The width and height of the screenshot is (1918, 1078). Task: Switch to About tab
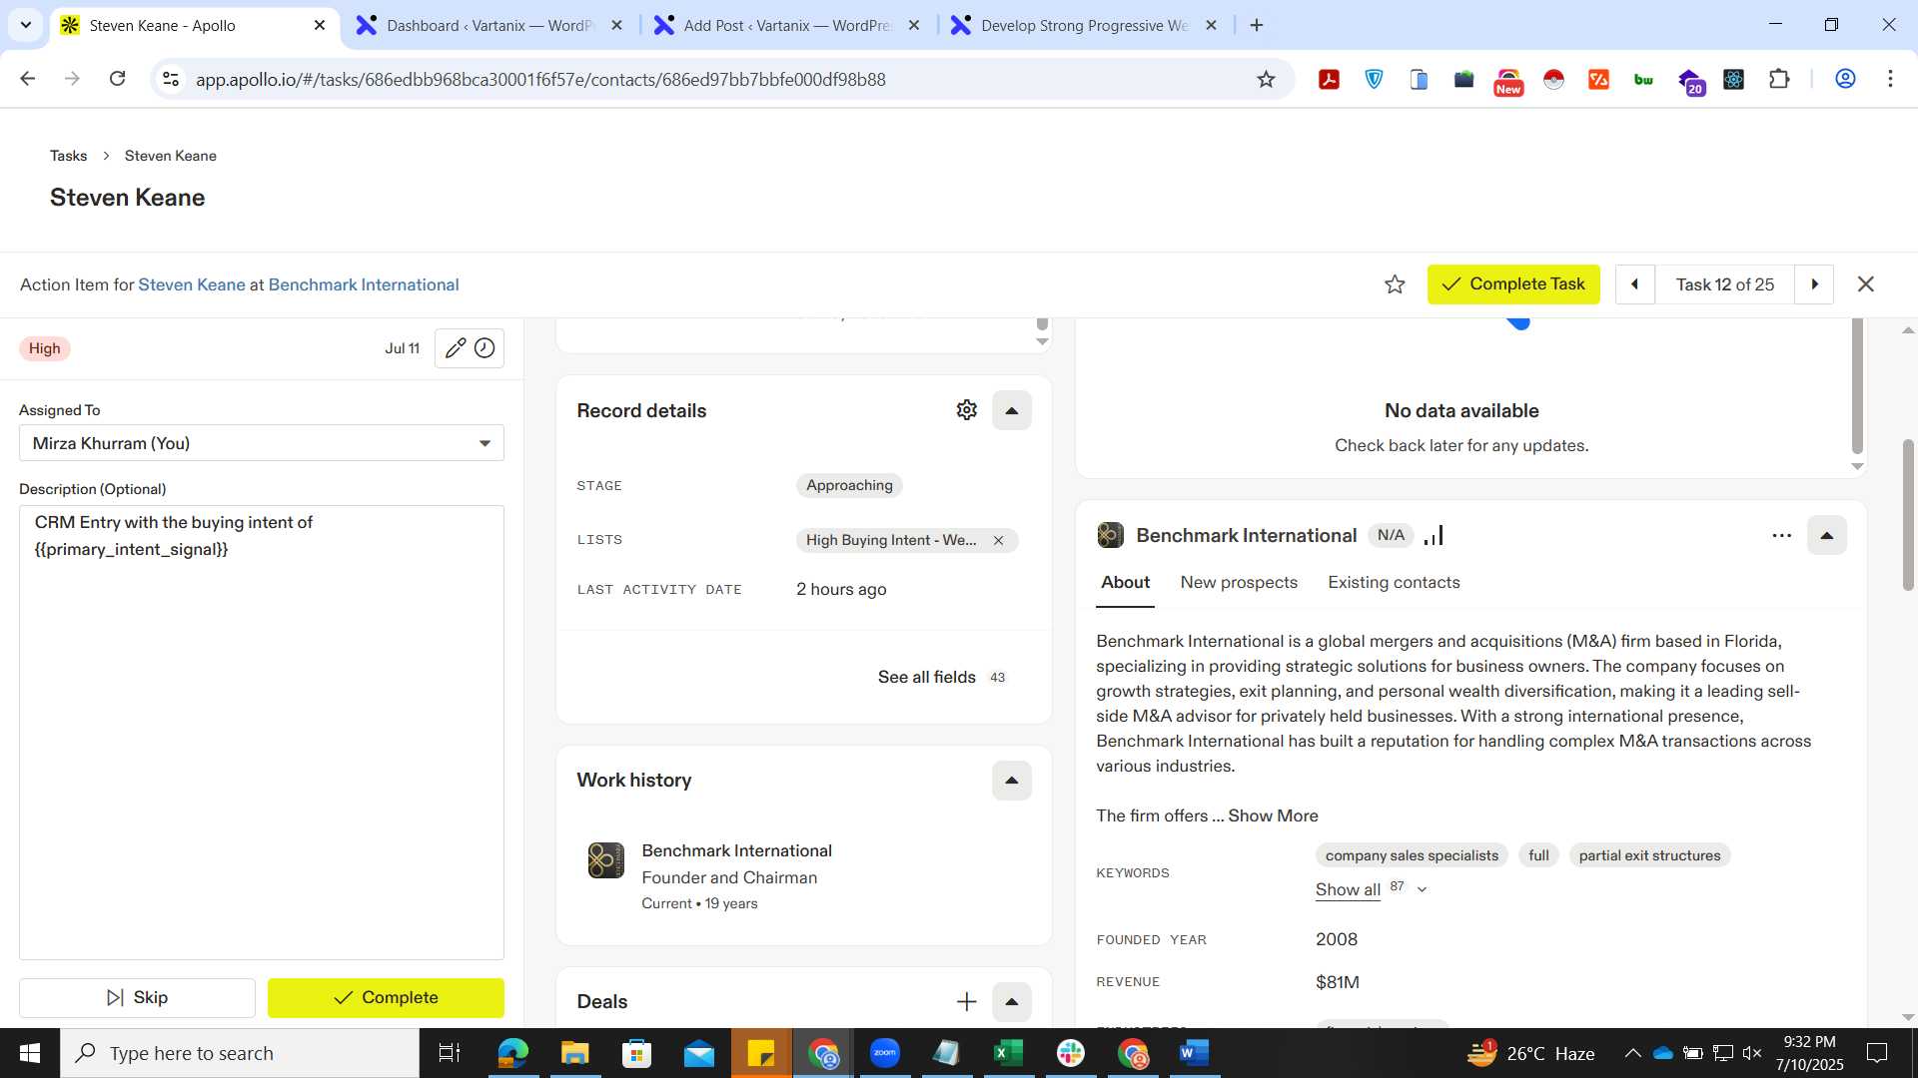click(x=1125, y=583)
